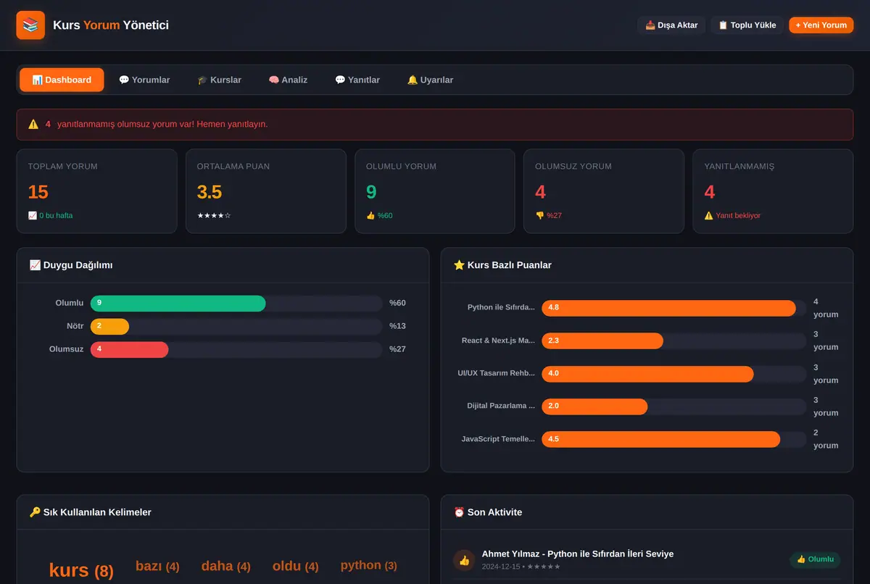Click the keyword "daha (4)"
This screenshot has width=870, height=584.
(x=225, y=566)
